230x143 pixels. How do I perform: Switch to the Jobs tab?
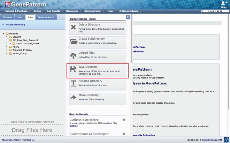20,17
